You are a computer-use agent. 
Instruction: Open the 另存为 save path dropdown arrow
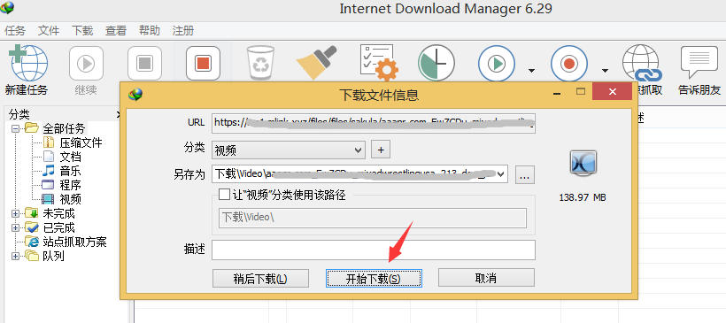(x=499, y=174)
